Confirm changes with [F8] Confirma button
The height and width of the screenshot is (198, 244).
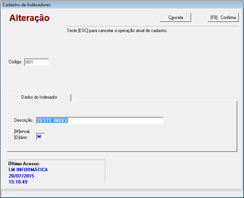pos(223,17)
